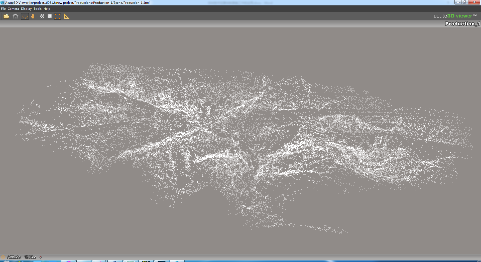
Task: Toggle the checkerboard texture display mode
Action: click(x=42, y=16)
